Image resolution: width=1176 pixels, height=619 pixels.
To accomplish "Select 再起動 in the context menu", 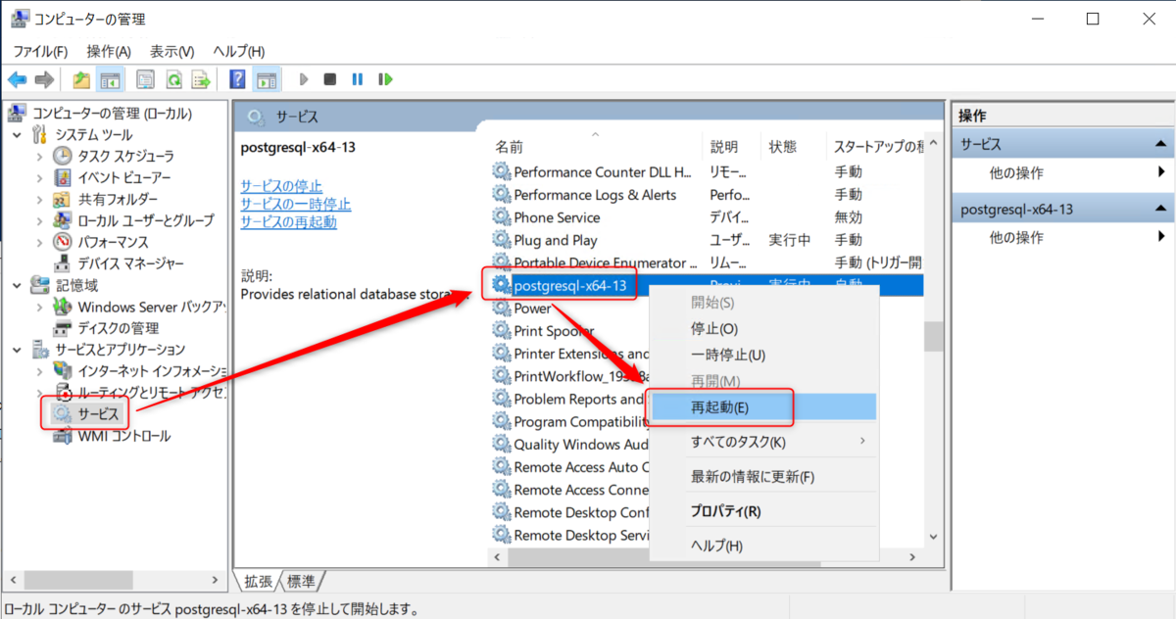I will click(720, 406).
